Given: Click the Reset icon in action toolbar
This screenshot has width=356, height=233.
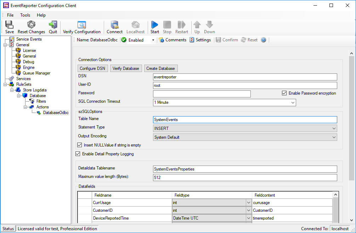Looking at the screenshot, I should tap(244, 40).
